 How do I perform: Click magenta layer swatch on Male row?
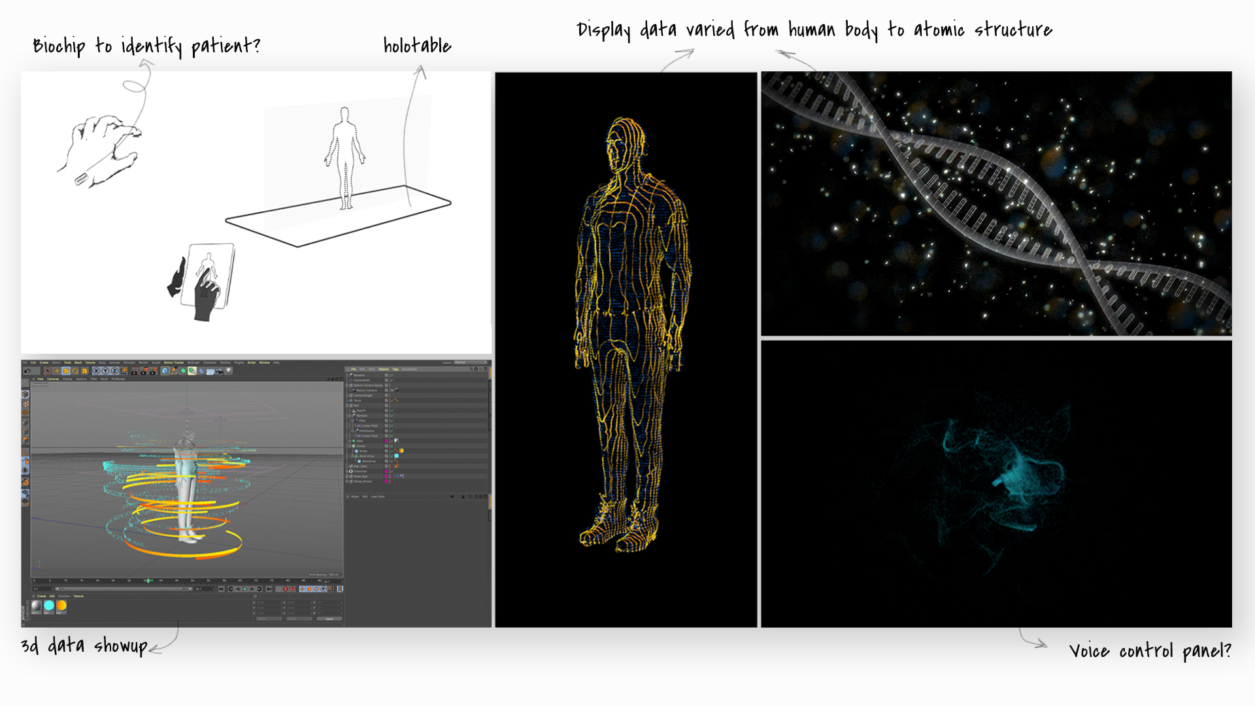386,441
